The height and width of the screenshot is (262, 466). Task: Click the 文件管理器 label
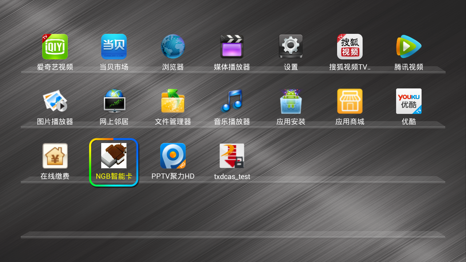coord(173,122)
